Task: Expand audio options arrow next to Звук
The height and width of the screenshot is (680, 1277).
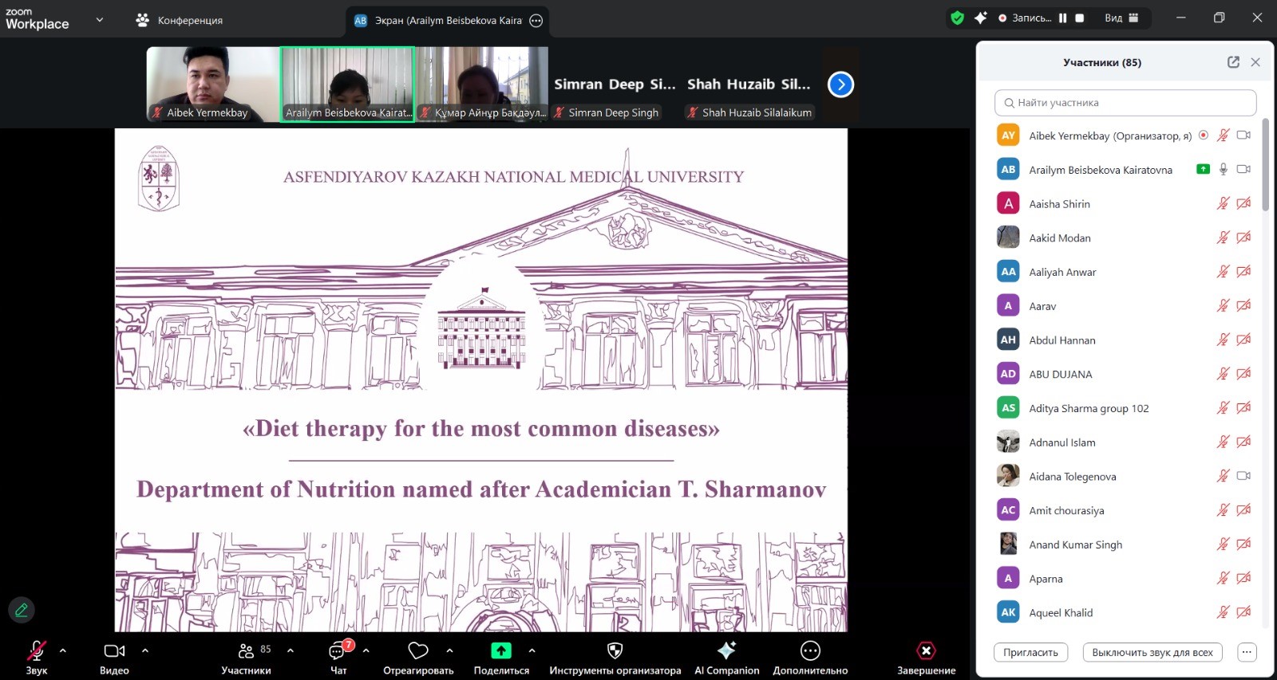Action: coord(63,651)
